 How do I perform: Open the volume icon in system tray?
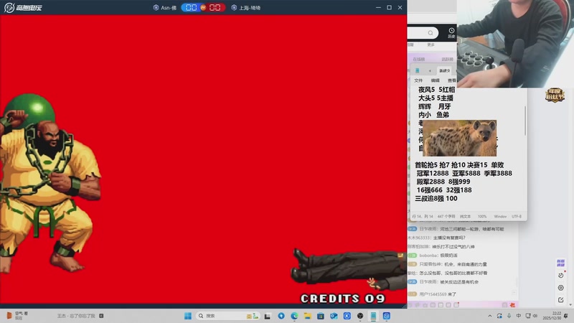coord(535,316)
